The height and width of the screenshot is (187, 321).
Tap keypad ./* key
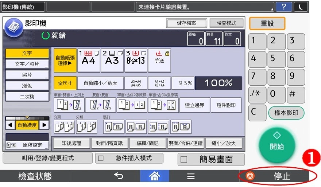(x=257, y=95)
